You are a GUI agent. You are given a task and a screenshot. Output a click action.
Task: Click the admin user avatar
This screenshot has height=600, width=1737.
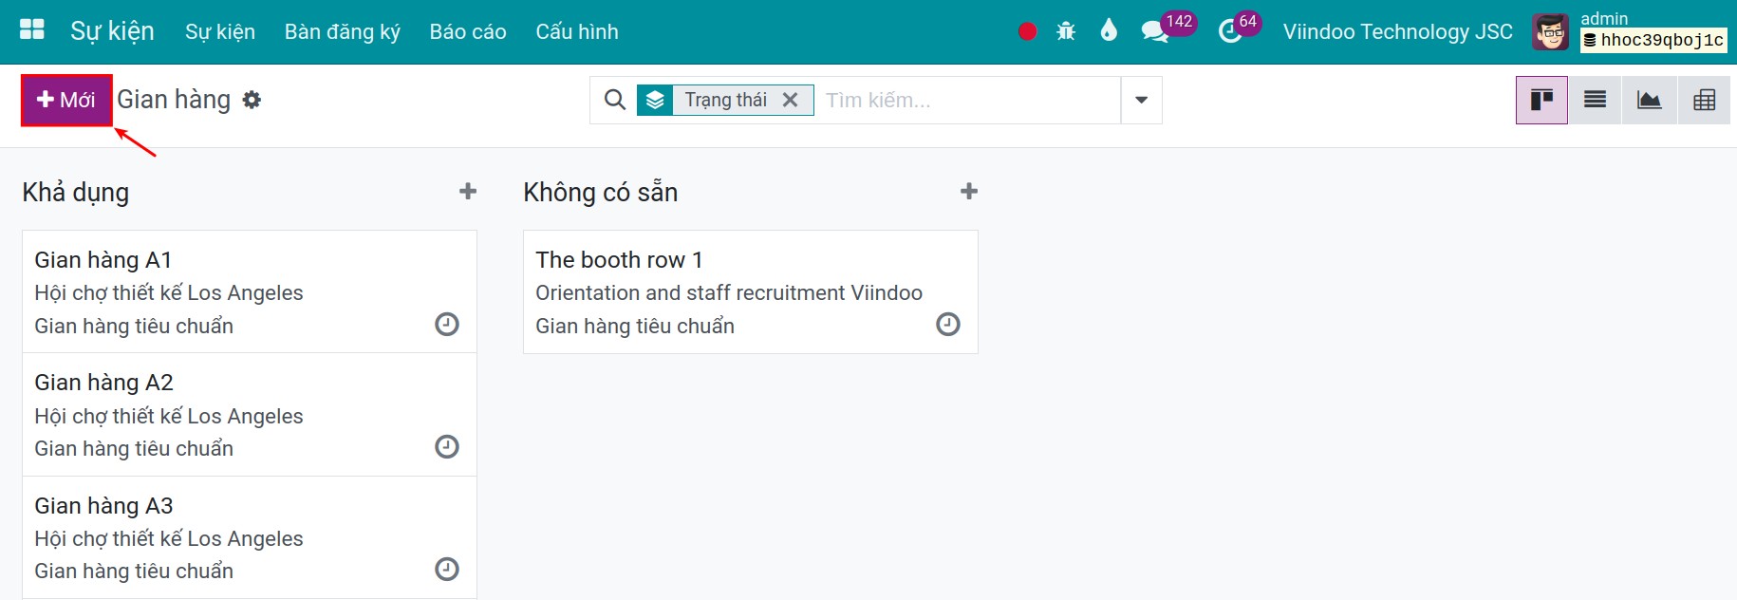pyautogui.click(x=1551, y=32)
